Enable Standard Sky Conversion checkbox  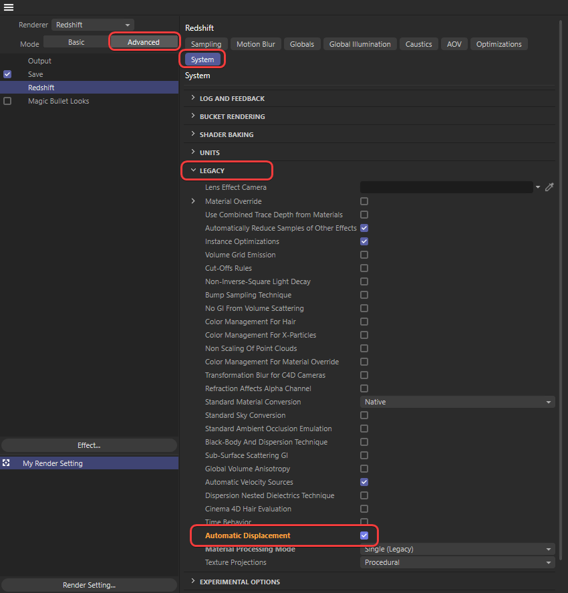[364, 415]
